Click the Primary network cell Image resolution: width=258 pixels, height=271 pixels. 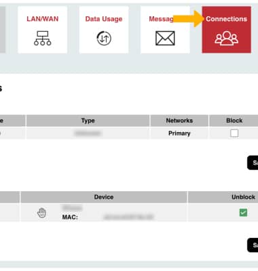pyautogui.click(x=179, y=133)
